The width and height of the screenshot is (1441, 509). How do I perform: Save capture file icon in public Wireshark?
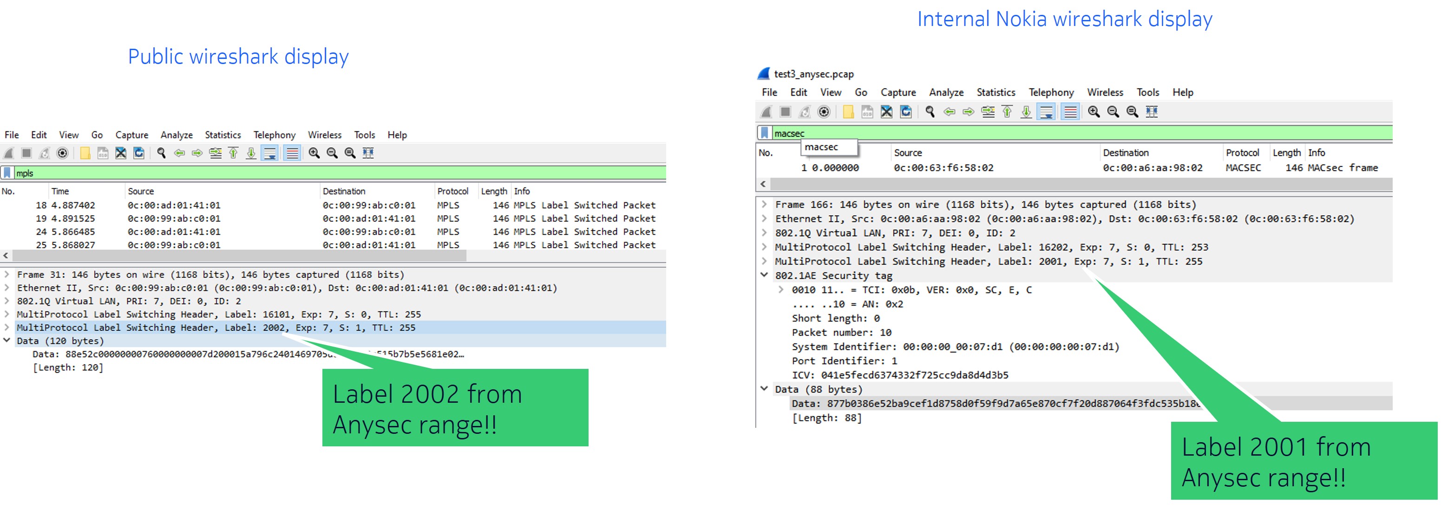point(103,153)
